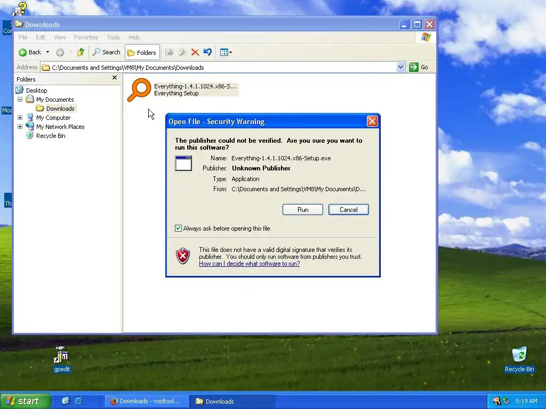Click the 5:19 AM clock

click(x=526, y=401)
